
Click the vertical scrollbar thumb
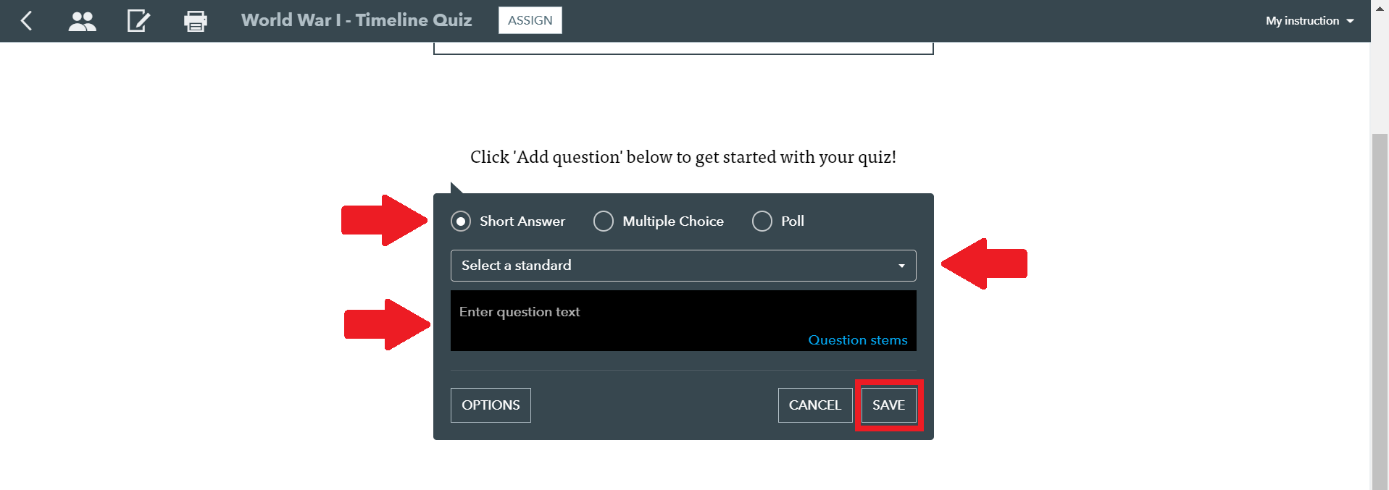[x=1380, y=311]
